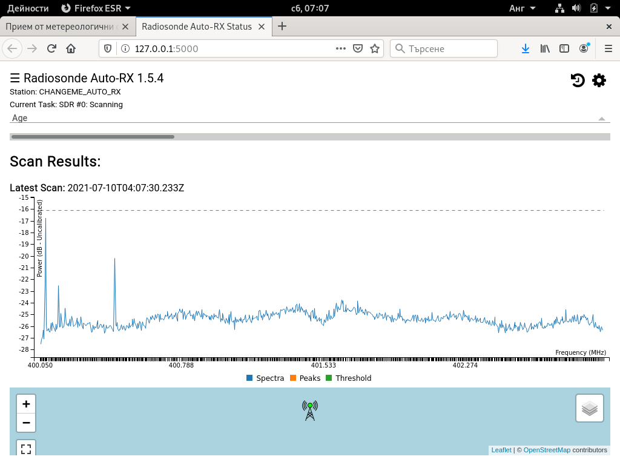The height and width of the screenshot is (465, 620).
Task: Close the Прием от метереологични tab
Action: [125, 27]
